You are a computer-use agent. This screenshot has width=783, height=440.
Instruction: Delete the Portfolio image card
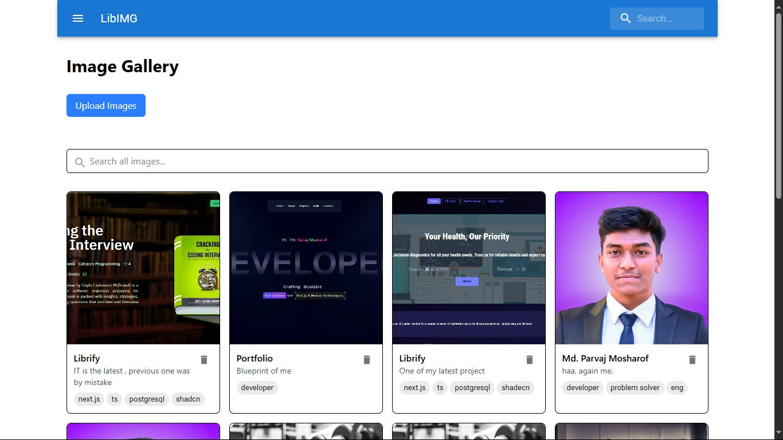tap(367, 360)
